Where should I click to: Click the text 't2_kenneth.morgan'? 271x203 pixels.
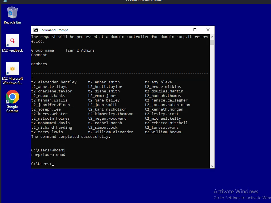point(164,109)
